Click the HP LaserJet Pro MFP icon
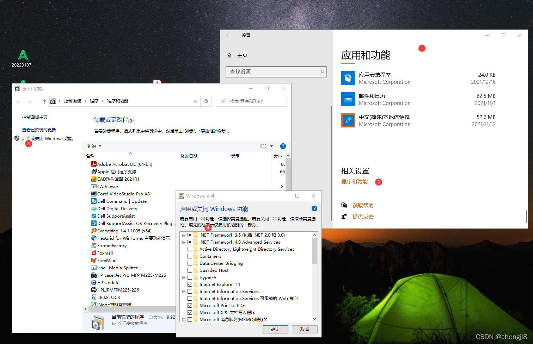533x344 pixels. 94,275
